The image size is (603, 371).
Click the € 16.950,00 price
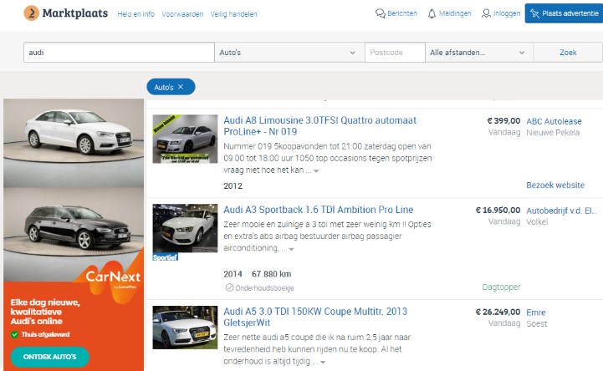click(x=498, y=211)
